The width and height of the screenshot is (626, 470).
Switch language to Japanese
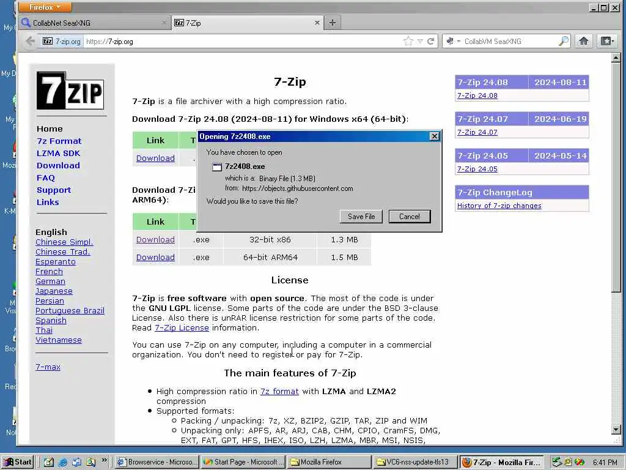54,291
